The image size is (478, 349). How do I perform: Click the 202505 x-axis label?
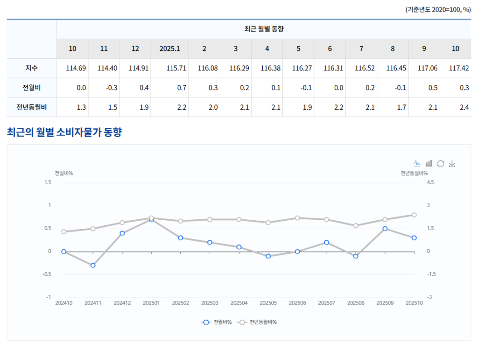click(x=268, y=303)
